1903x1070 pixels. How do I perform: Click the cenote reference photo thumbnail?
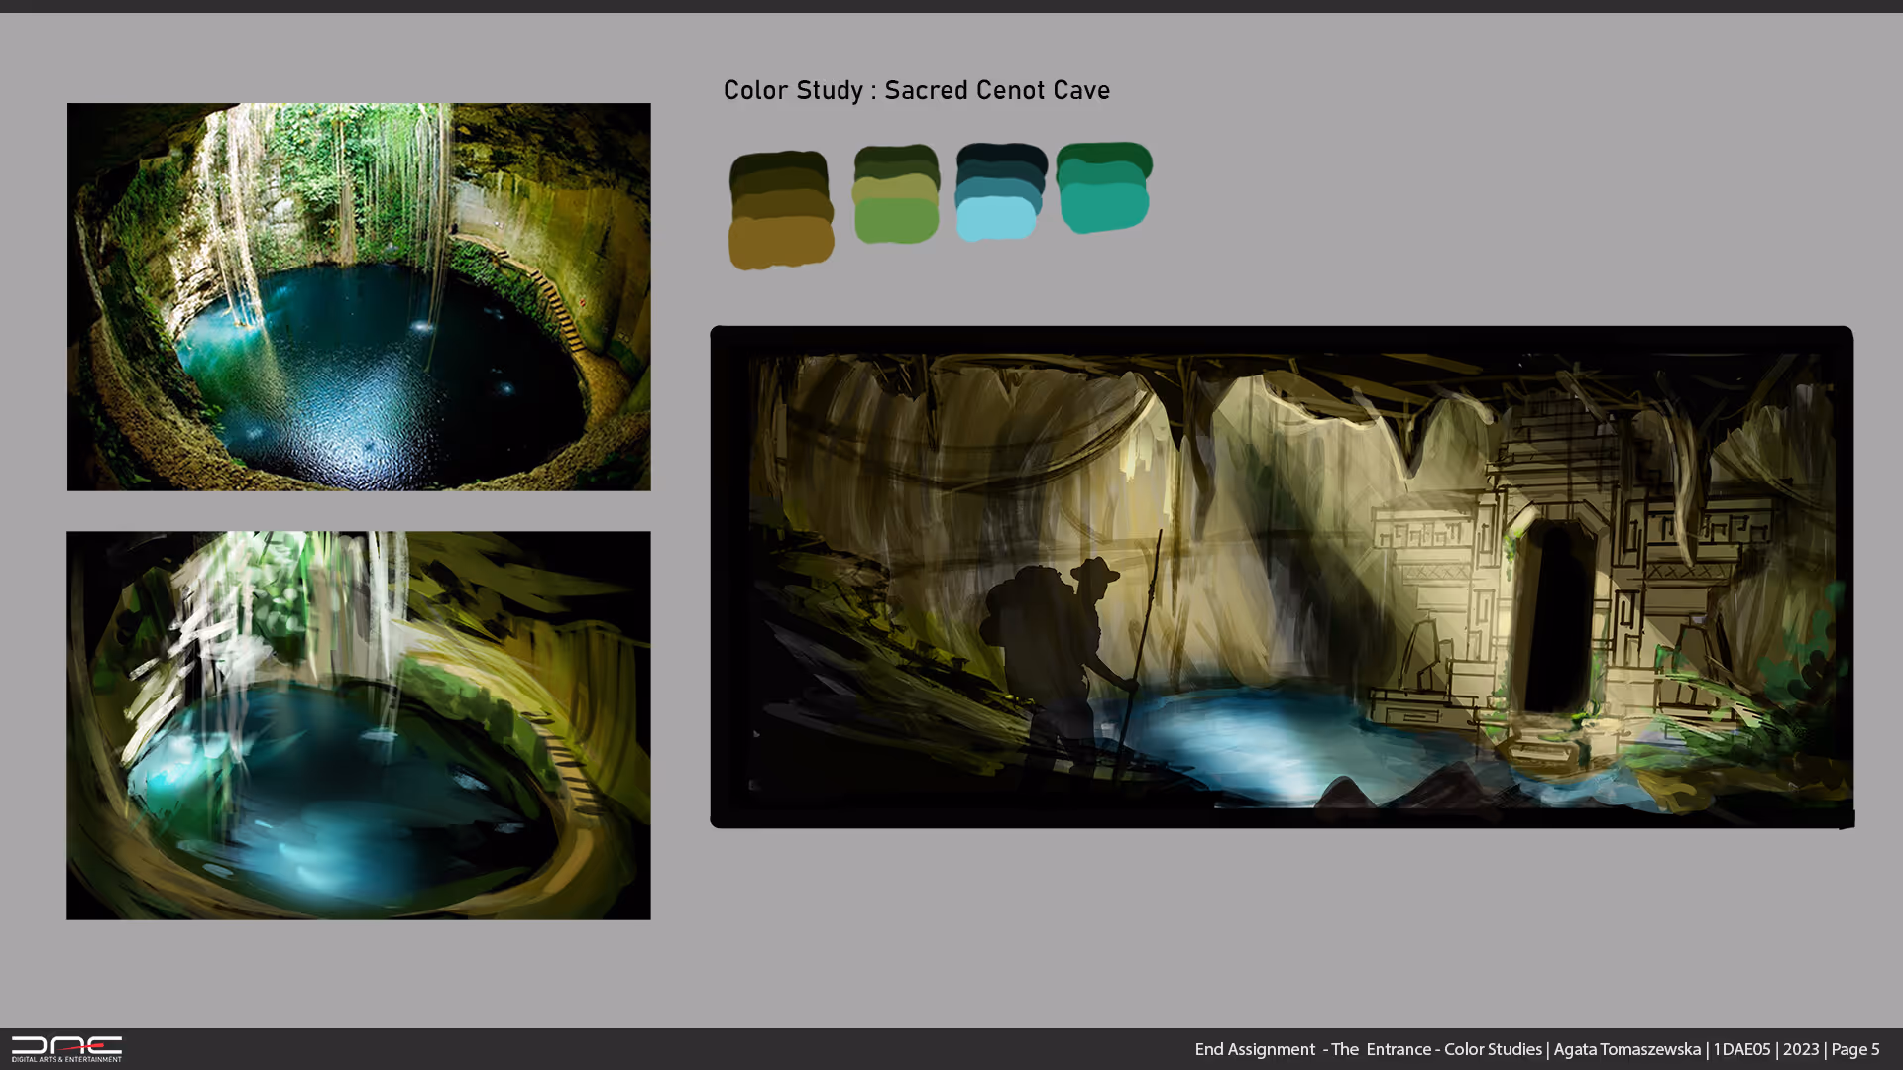point(359,296)
